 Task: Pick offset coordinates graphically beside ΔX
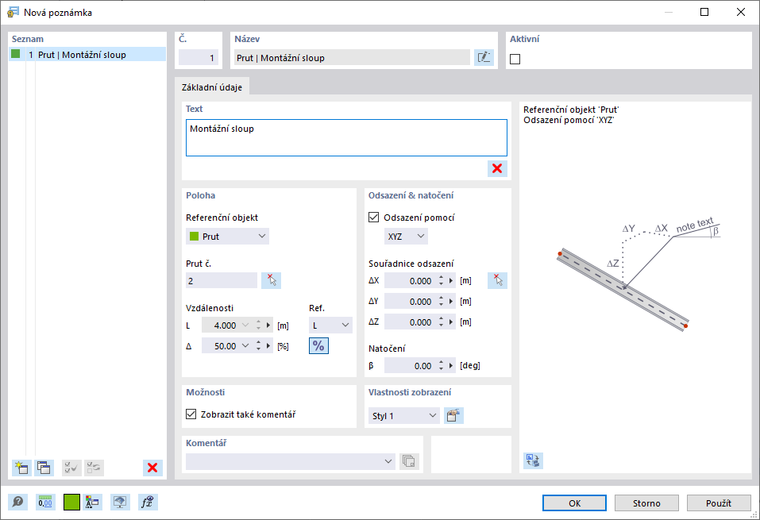coord(497,280)
